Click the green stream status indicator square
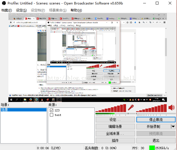 point(152,148)
